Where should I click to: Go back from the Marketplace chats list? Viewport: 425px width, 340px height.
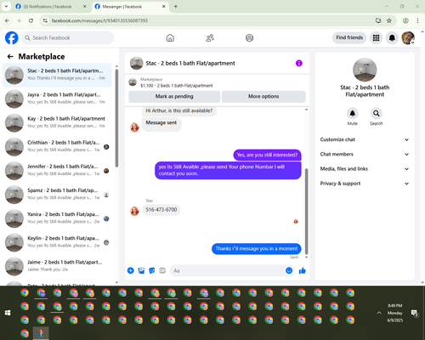[x=10, y=57]
